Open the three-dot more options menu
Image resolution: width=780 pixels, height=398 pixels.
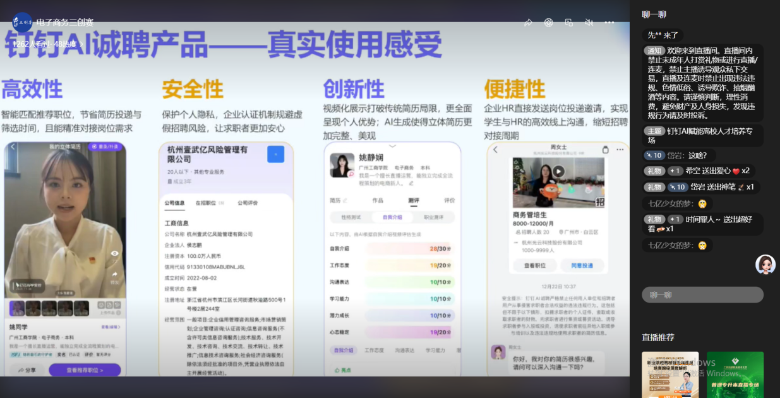[609, 23]
